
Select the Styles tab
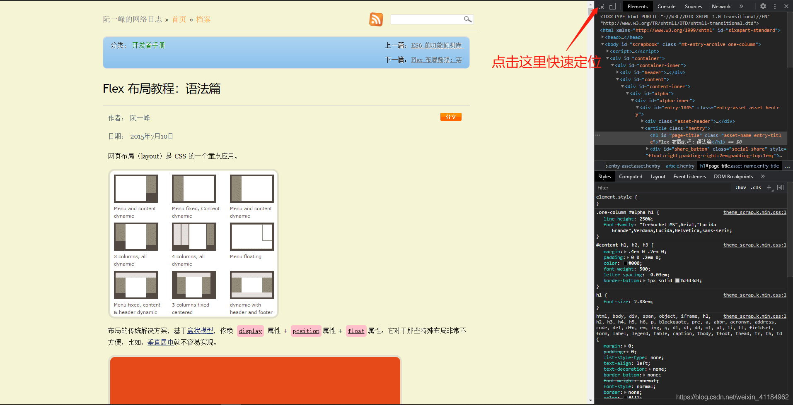(604, 177)
